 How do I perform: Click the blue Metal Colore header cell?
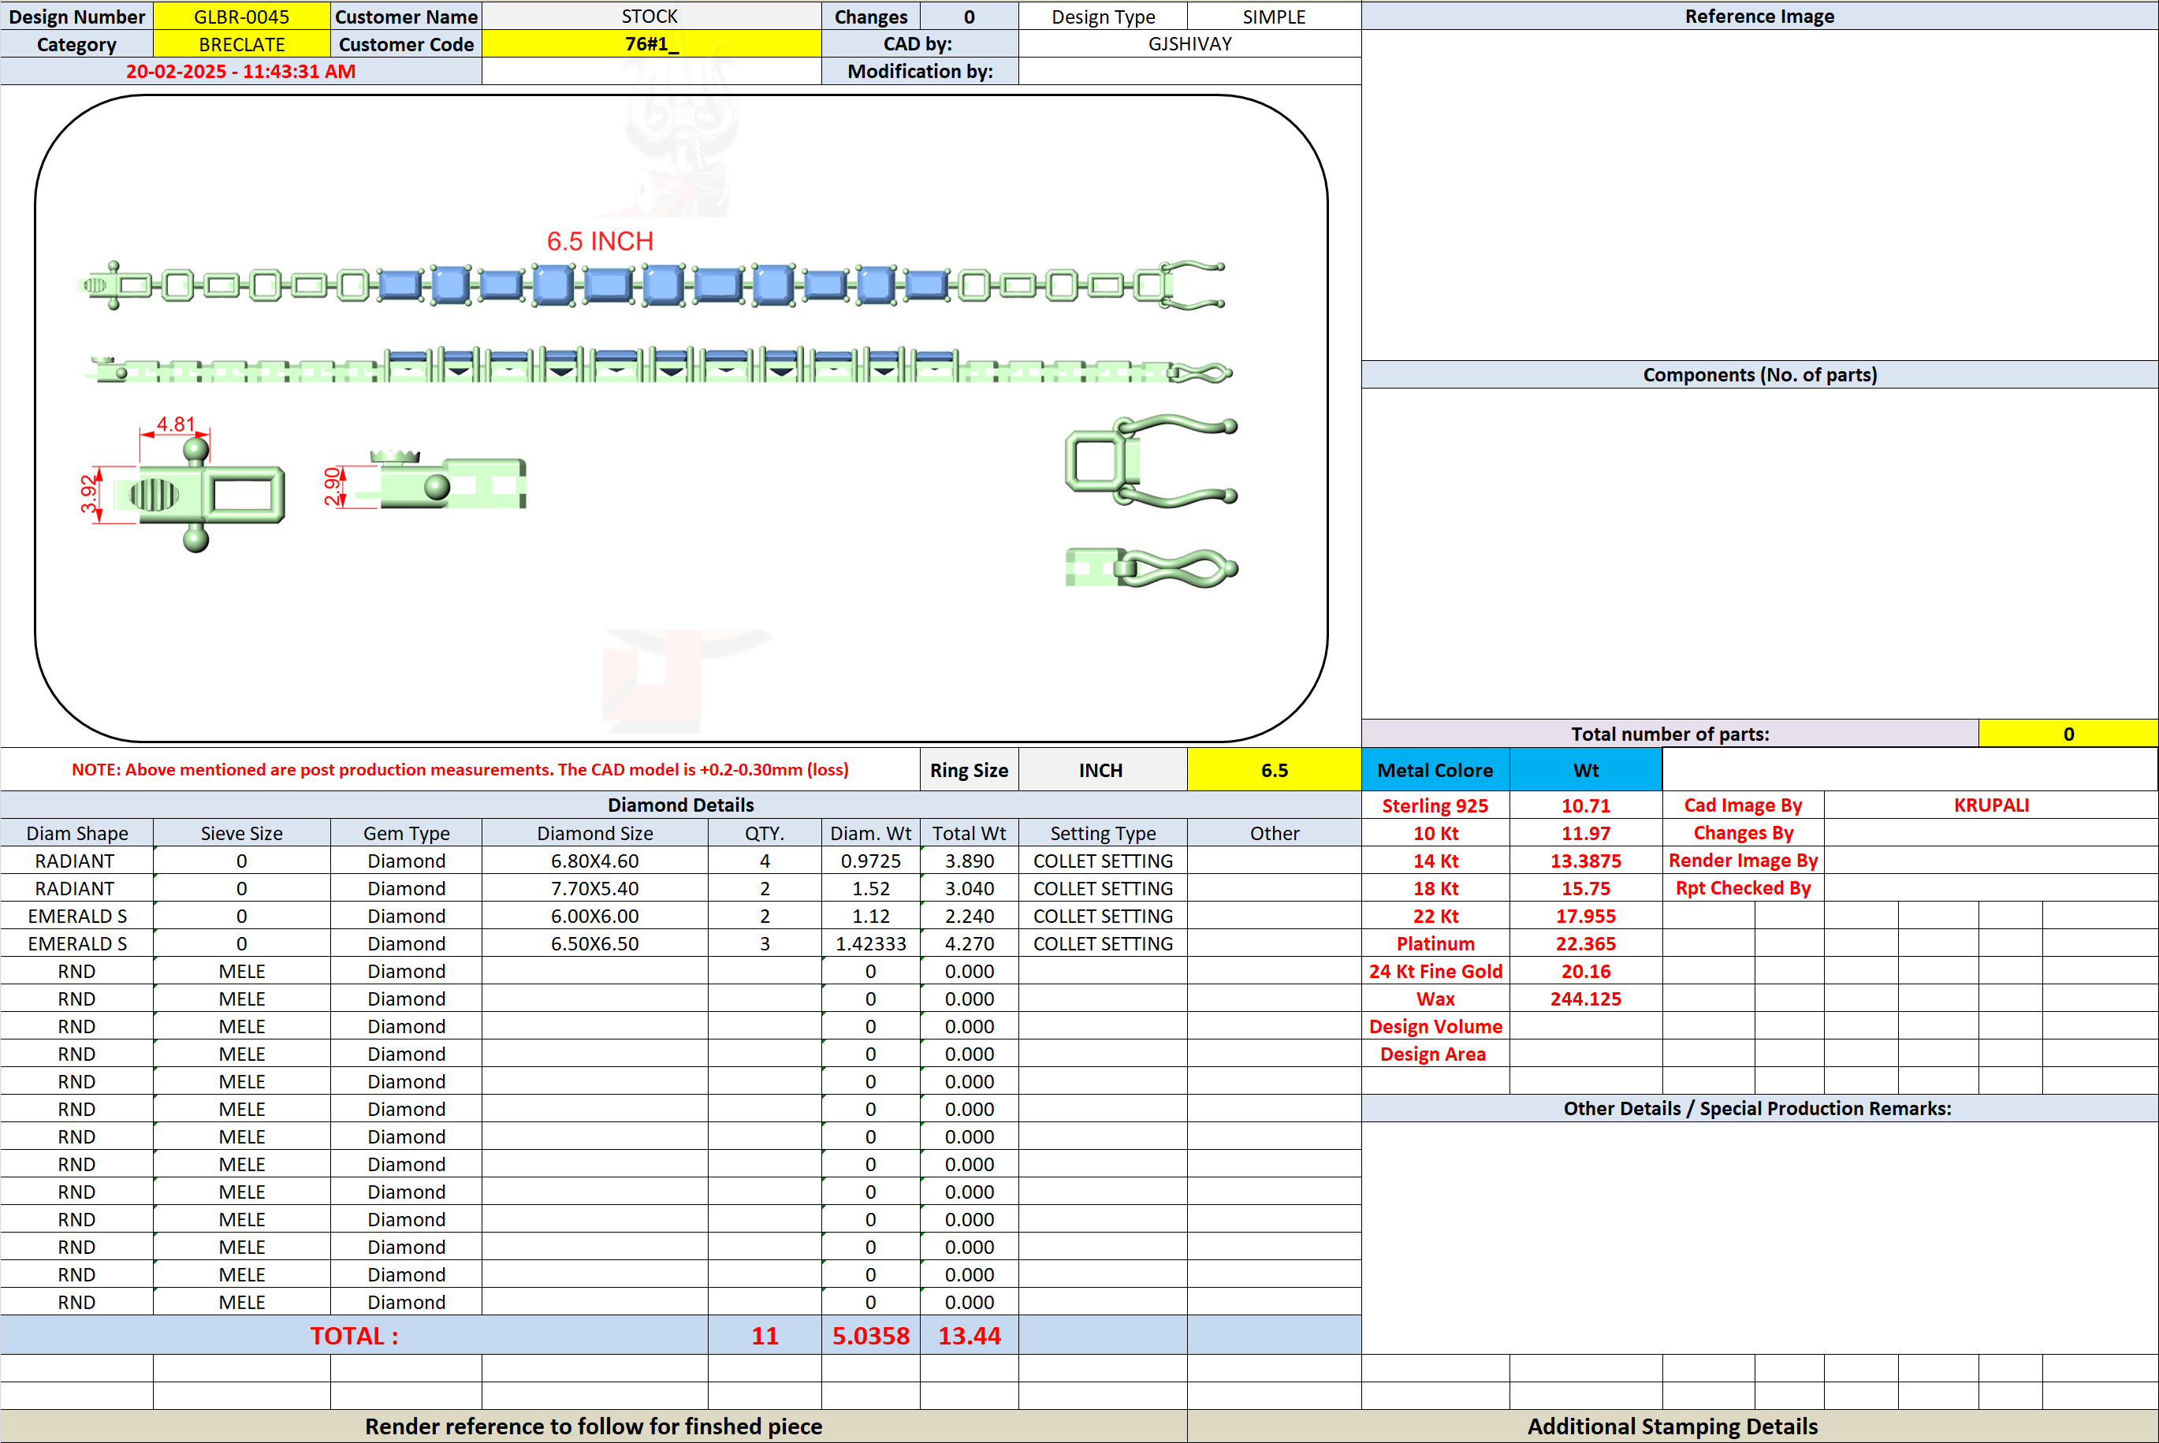coord(1435,770)
